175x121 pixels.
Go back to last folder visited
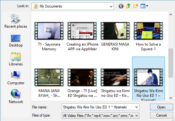pos(121,6)
